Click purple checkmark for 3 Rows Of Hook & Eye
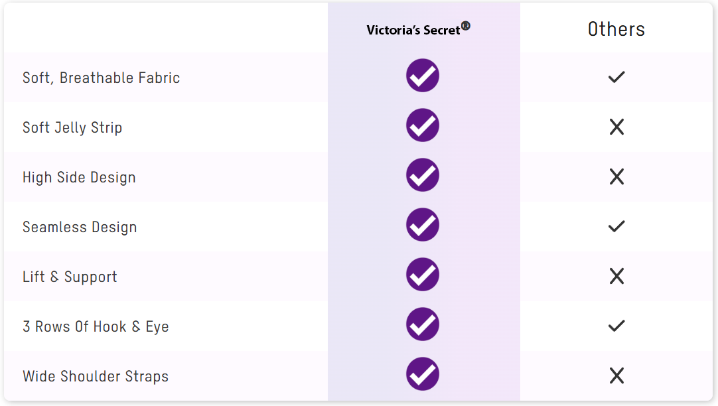This screenshot has width=718, height=406. [x=423, y=324]
